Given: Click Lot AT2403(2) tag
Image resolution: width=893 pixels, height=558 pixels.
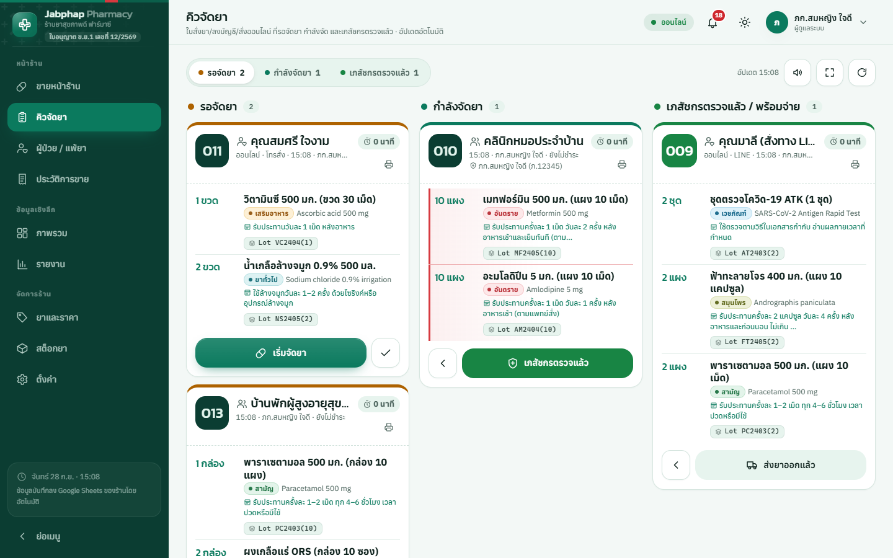Looking at the screenshot, I should (748, 253).
